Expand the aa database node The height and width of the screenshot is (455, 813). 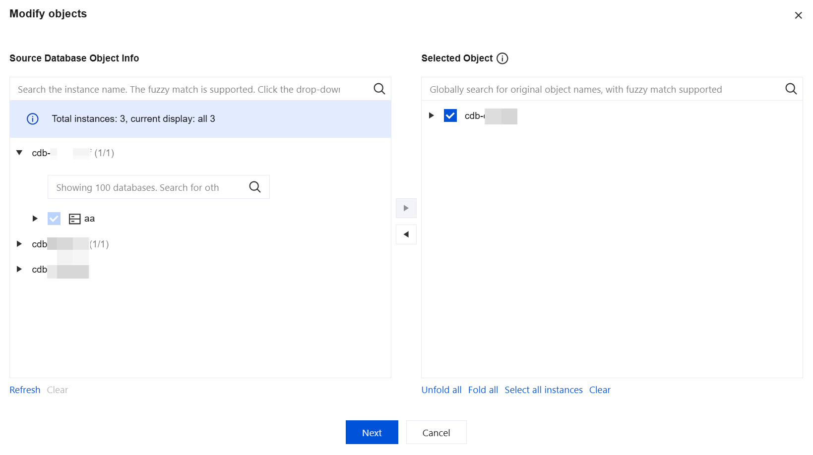(x=35, y=219)
